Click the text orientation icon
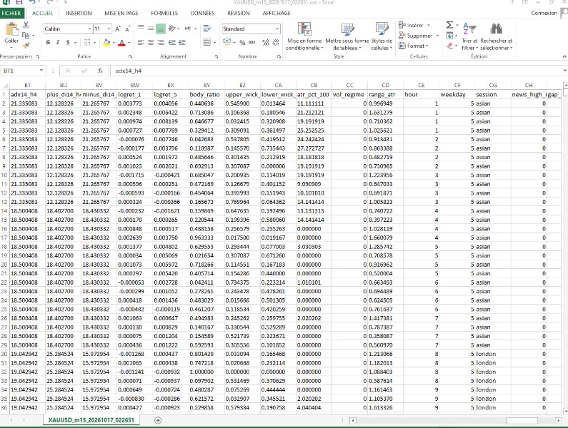This screenshot has width=568, height=428. tap(172, 29)
